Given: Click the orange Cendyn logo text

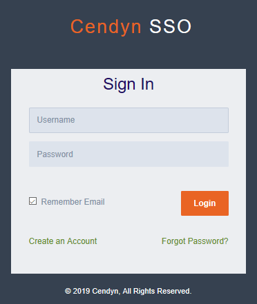Looking at the screenshot, I should click(106, 27).
